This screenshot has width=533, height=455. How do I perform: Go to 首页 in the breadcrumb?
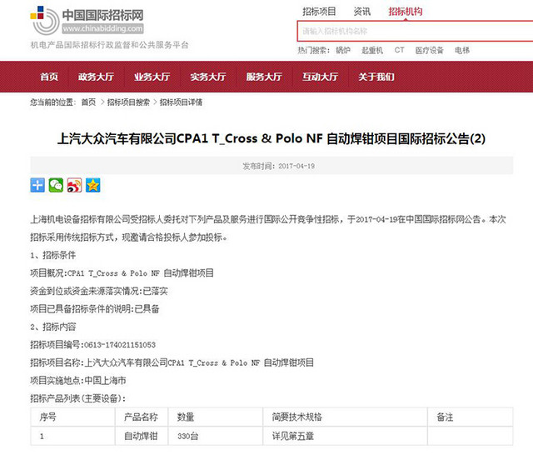(x=88, y=102)
